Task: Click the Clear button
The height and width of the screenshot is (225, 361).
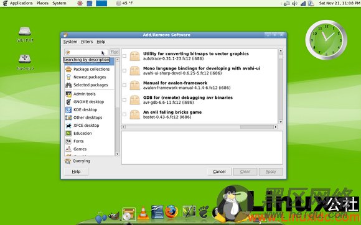Action: 245,172
